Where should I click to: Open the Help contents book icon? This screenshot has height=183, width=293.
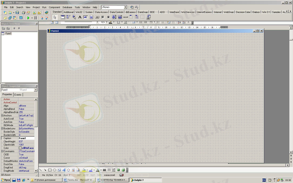tap(47, 12)
